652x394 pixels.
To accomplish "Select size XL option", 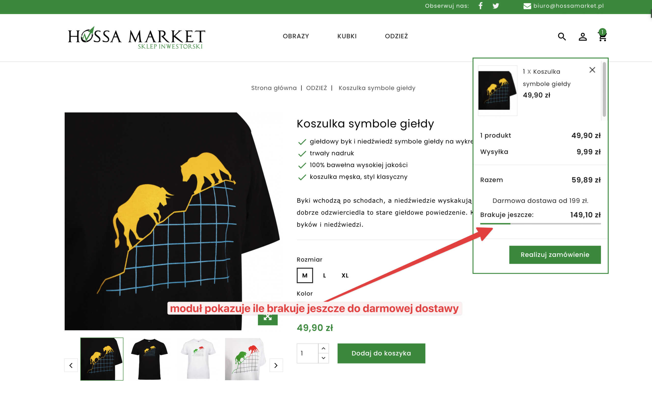I will click(x=345, y=276).
